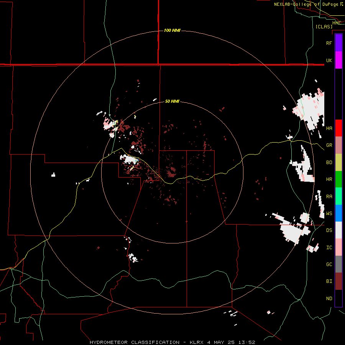Click the GC gray legend swatch

(338, 264)
